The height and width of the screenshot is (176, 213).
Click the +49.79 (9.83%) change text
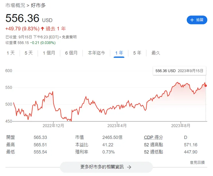coord(22,29)
